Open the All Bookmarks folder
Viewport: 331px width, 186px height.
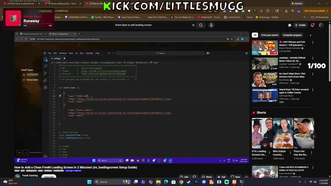tap(320, 17)
